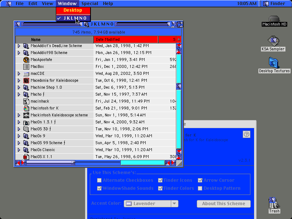The image size is (292, 219).
Task: Select the Trash icon on the desktop
Action: [273, 203]
